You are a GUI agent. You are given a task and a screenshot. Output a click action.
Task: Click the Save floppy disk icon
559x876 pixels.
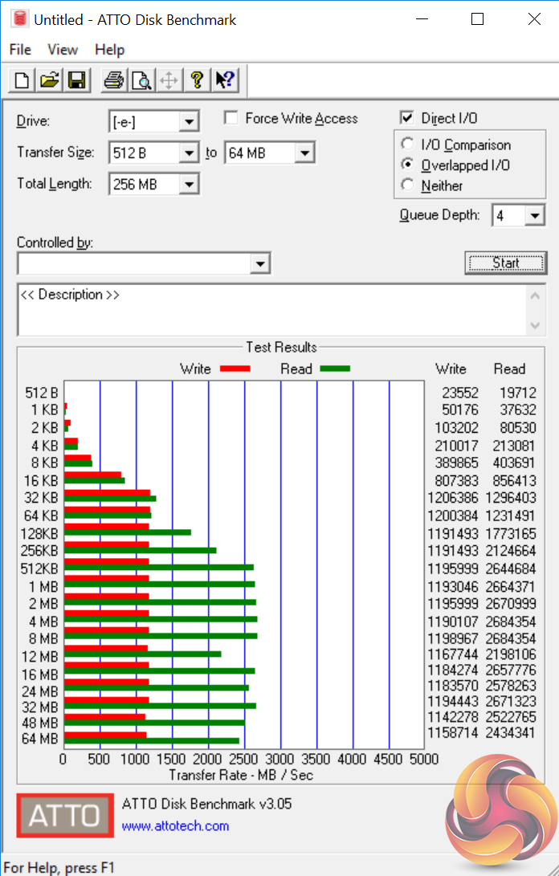(76, 80)
